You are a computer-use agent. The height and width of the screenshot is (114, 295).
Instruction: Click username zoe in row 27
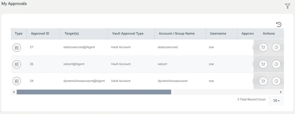click(211, 47)
